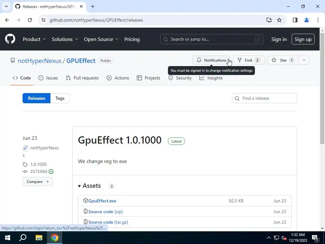Open a new browser tab with plus
The image size is (325, 244).
click(93, 6)
